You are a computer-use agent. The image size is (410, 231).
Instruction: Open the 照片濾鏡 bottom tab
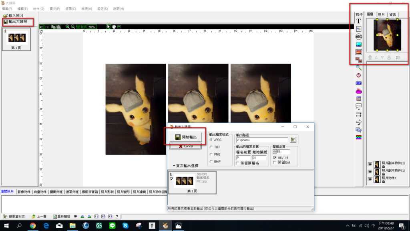(139, 192)
